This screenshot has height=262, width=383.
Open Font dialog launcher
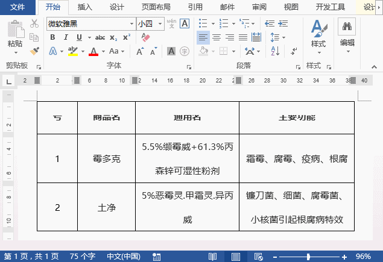click(x=189, y=67)
